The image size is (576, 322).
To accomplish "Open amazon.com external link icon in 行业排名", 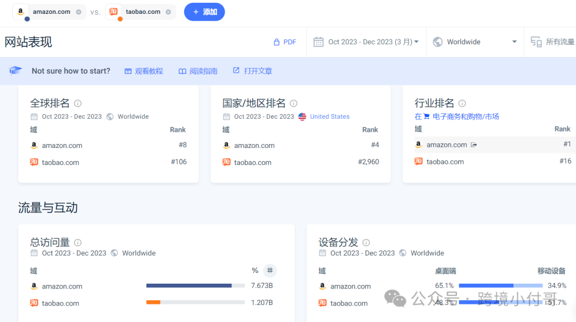I will tap(474, 145).
